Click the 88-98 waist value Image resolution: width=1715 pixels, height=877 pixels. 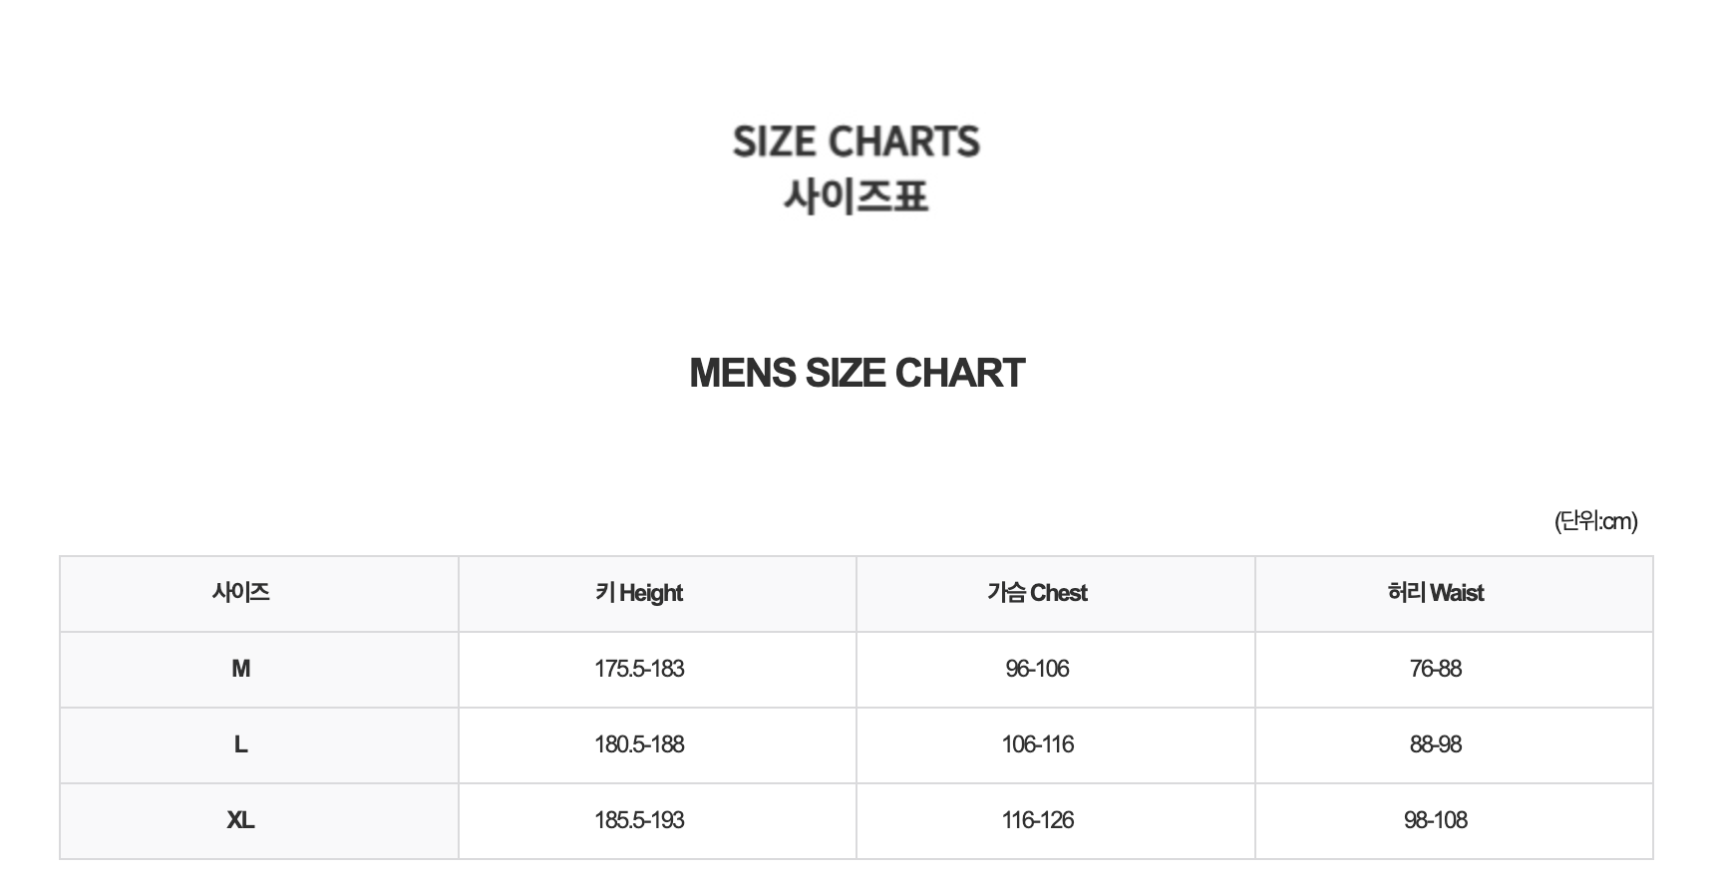point(1436,744)
